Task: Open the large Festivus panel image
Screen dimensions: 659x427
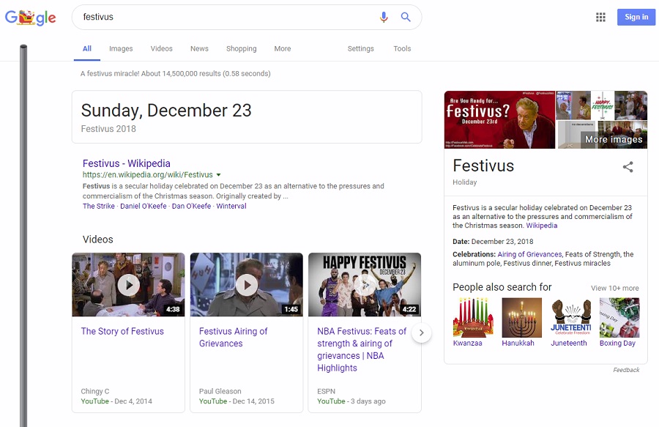Action: (499, 120)
